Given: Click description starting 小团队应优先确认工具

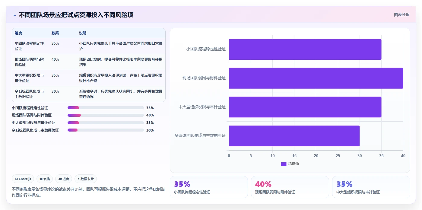Looking at the screenshot, I should tap(121, 46).
